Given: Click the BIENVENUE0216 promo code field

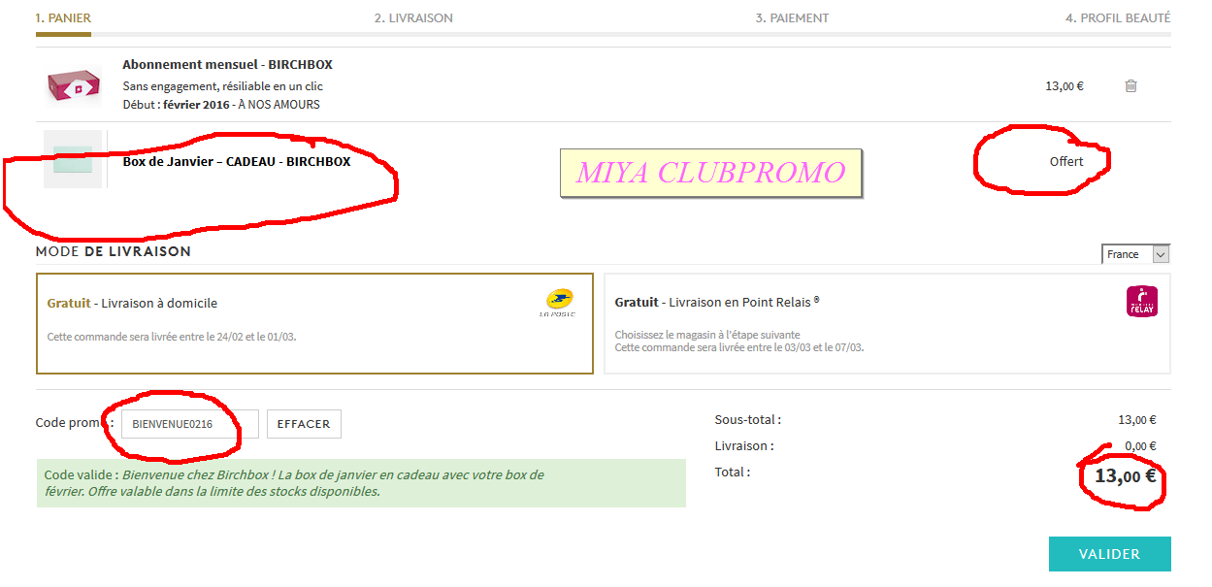Looking at the screenshot, I should [x=190, y=423].
